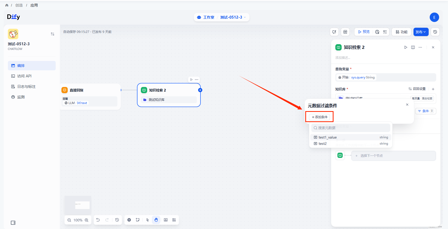Screen dimensions: 448x229
Task: Open the run history clock-play icon
Action: pos(377,32)
